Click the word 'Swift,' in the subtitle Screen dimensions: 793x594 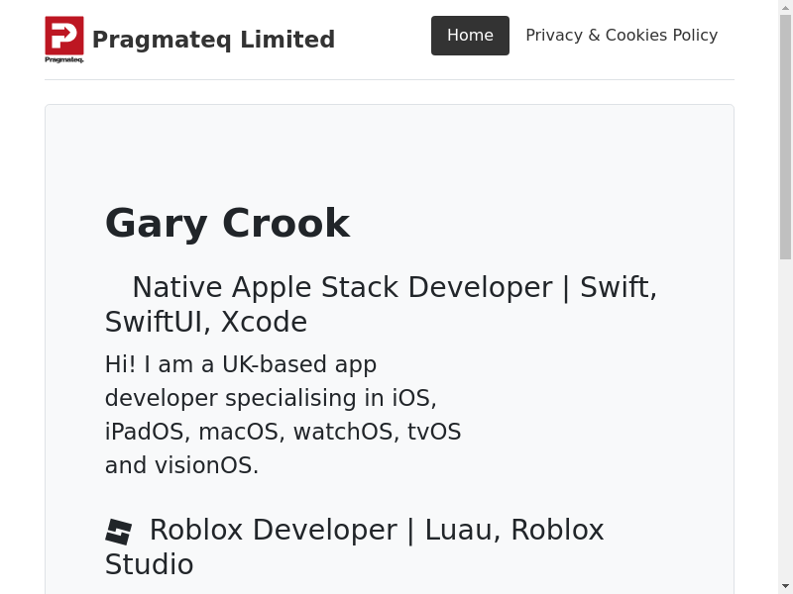click(619, 287)
